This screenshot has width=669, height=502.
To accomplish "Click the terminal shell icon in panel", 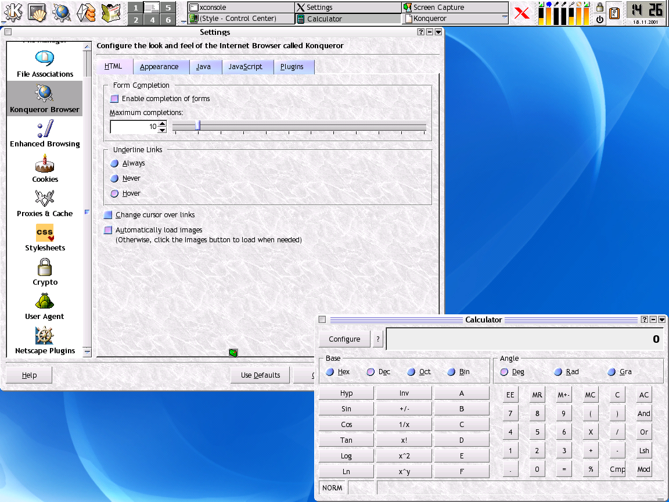I will tap(37, 12).
